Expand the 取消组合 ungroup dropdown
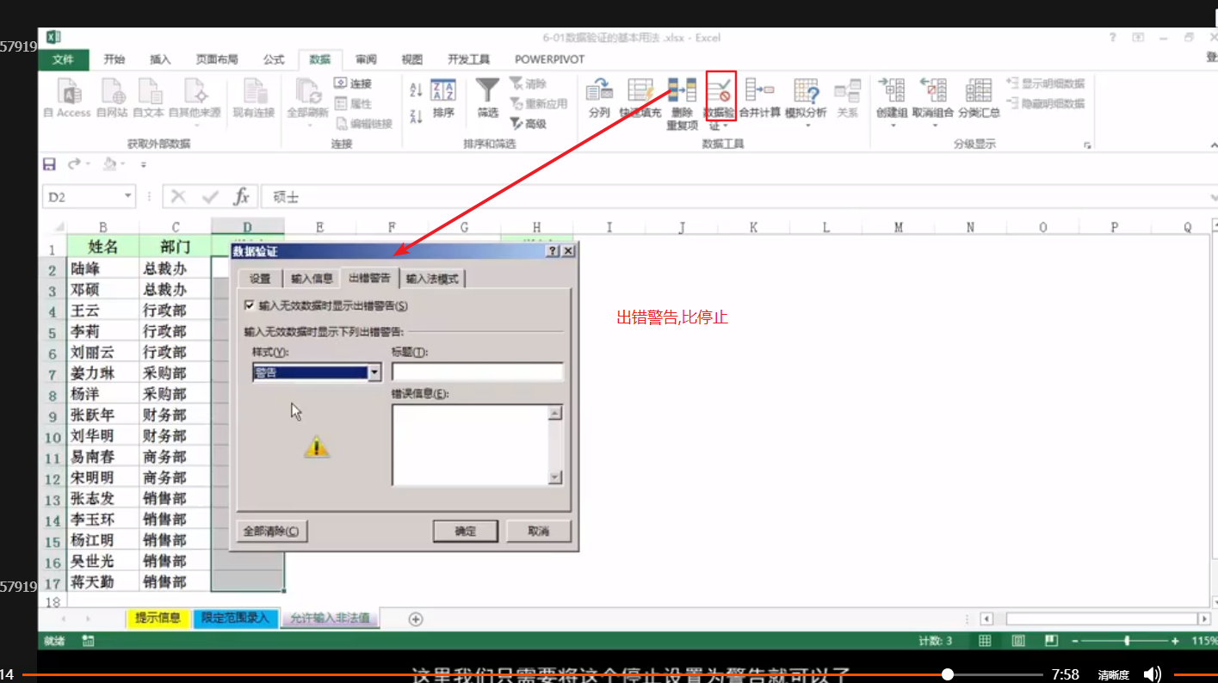Image resolution: width=1218 pixels, height=683 pixels. point(933,126)
